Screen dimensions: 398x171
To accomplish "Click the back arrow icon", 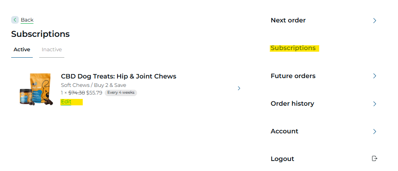I will [15, 20].
